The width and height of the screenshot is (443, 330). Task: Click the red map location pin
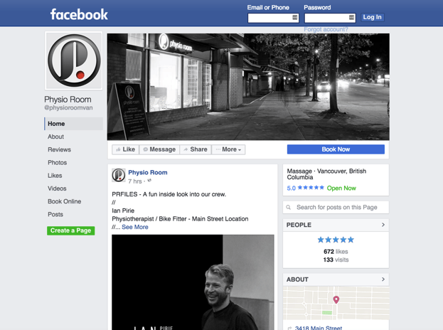tap(336, 299)
